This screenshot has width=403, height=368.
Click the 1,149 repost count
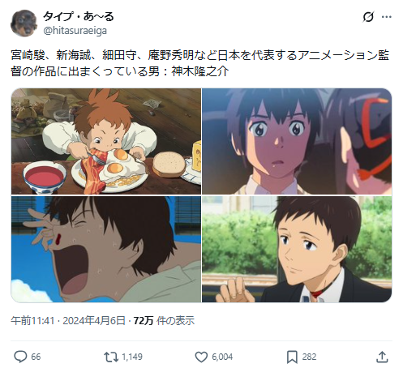132,357
